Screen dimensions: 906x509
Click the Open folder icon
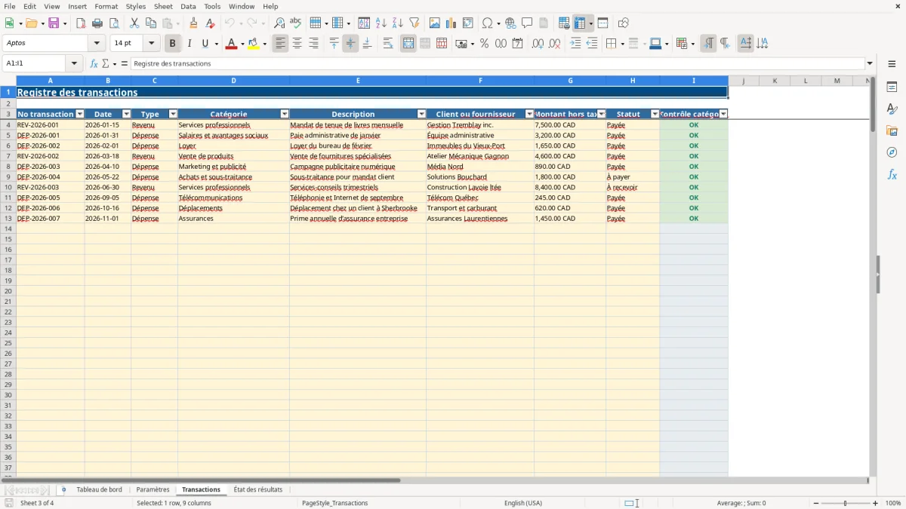[31, 23]
